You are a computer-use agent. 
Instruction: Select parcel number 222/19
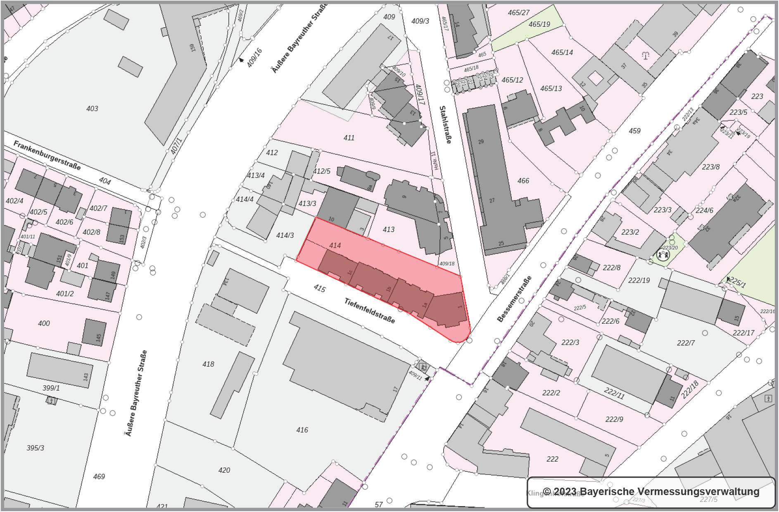[x=639, y=280]
